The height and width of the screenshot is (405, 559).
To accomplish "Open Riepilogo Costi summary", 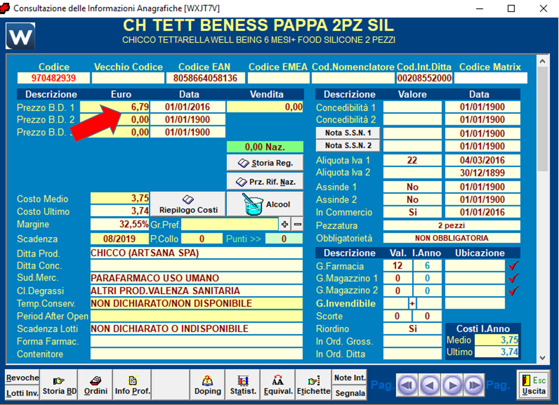I will tap(188, 205).
